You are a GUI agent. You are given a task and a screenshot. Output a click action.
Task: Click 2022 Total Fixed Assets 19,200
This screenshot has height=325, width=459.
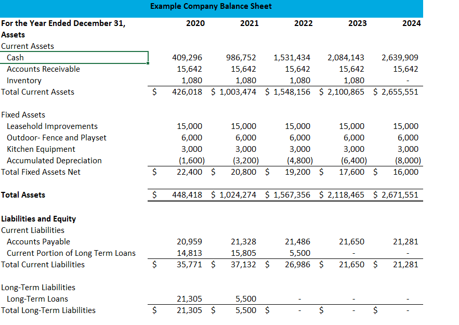[297, 172]
